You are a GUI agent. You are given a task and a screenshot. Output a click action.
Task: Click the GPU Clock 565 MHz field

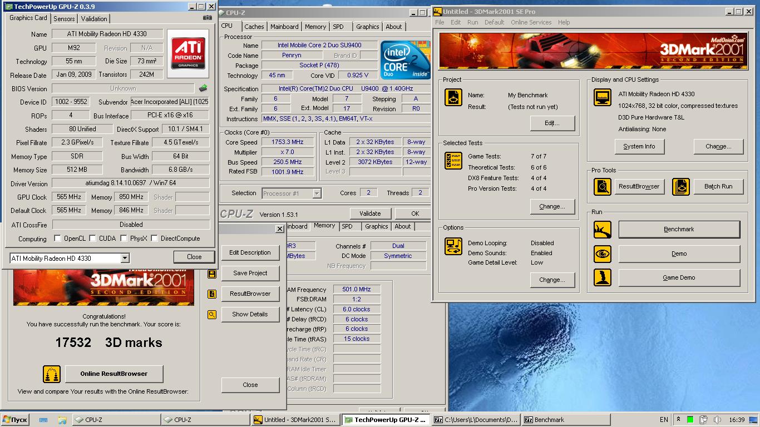68,197
